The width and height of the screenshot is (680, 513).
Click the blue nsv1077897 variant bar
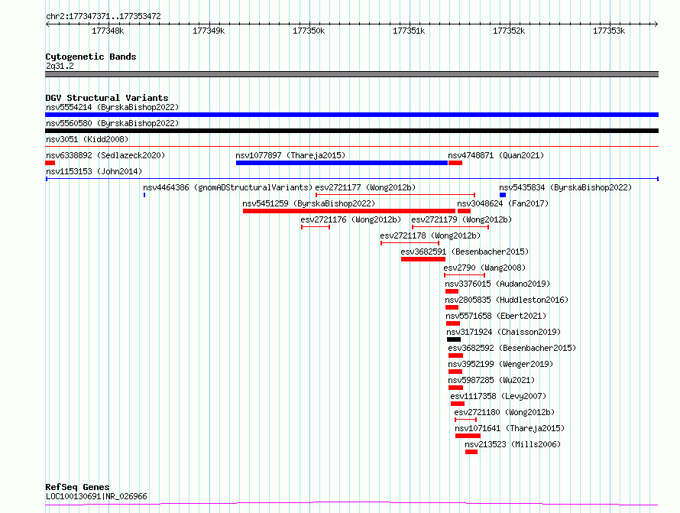tap(342, 163)
